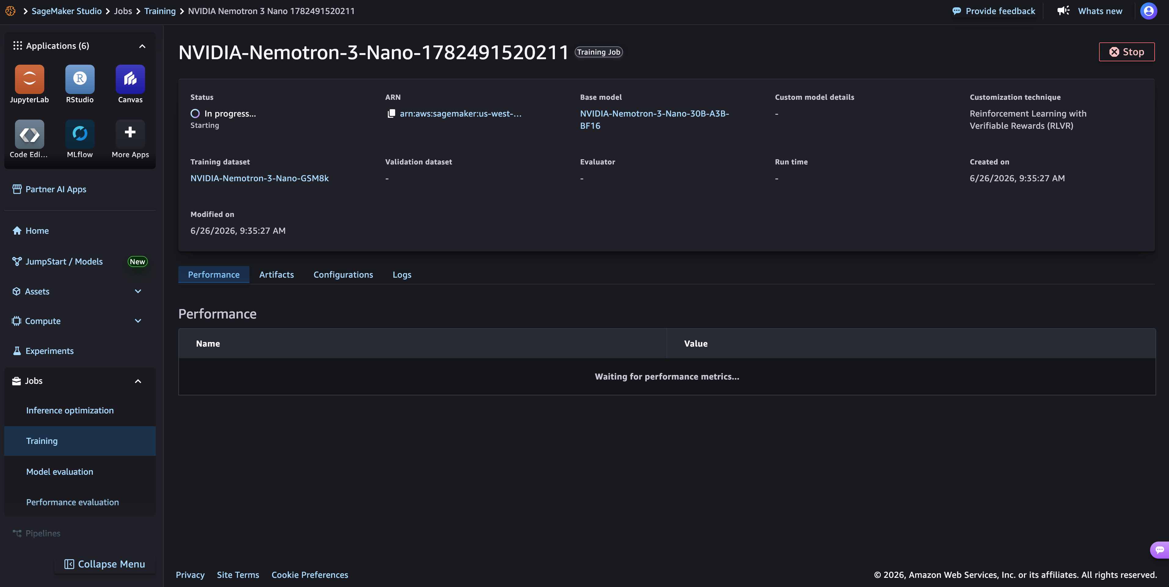Go to Training breadcrumb link
This screenshot has width=1169, height=587.
pos(160,11)
